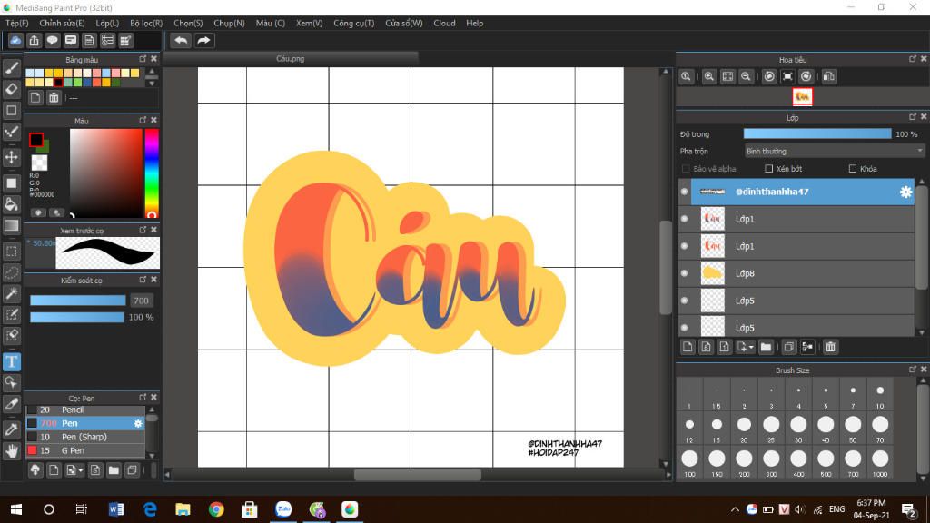Image resolution: width=930 pixels, height=523 pixels.
Task: Select the Bucket fill tool
Action: (x=11, y=204)
